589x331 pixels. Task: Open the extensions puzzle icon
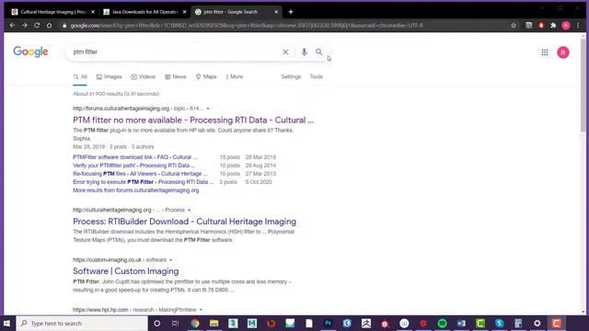coord(553,26)
